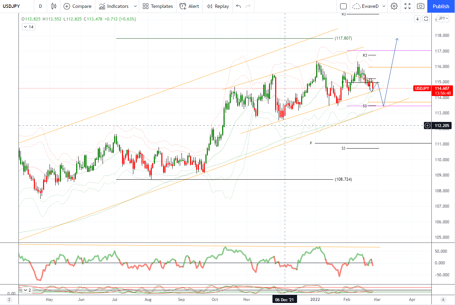Redo the chart action

pos(248,6)
